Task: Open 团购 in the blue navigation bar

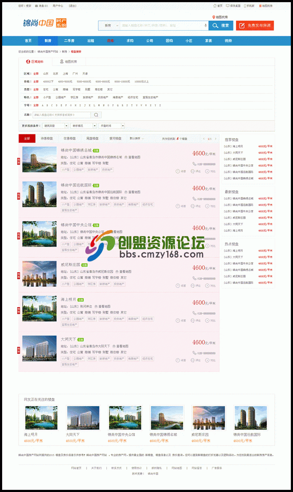Action: click(169, 41)
